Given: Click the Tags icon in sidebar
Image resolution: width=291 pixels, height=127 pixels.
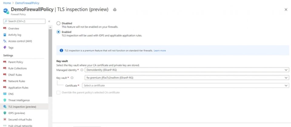Looking at the screenshot, I should click(5, 47).
